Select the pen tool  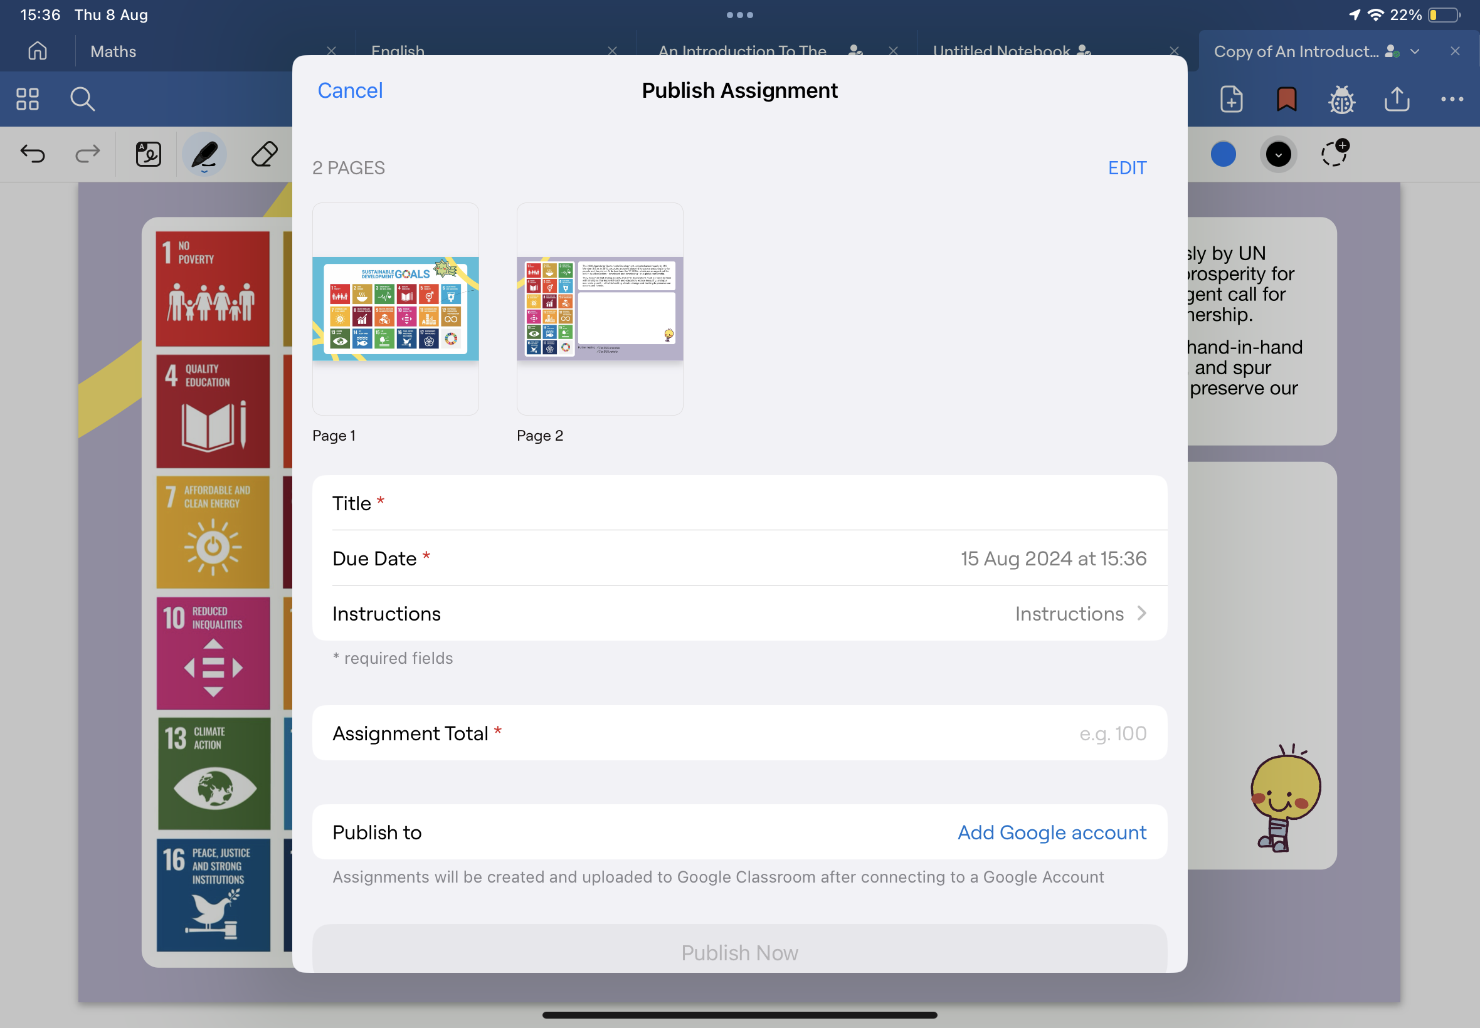click(x=204, y=154)
